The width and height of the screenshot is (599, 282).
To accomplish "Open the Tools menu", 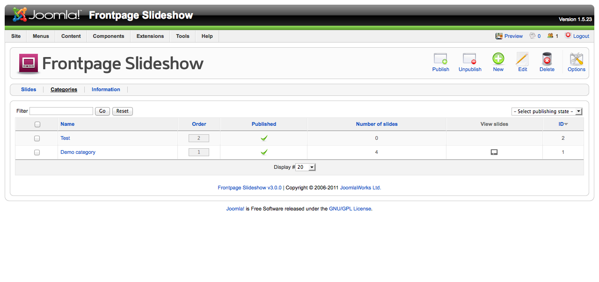I will pos(183,36).
